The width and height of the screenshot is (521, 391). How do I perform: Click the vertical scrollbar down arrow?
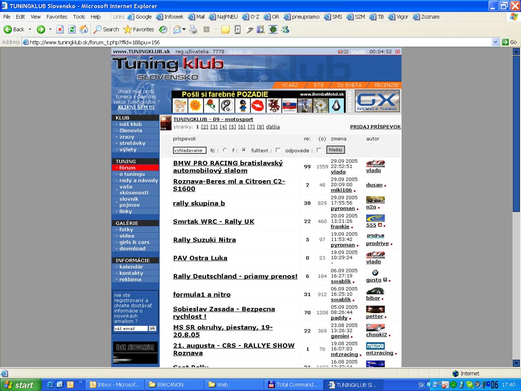[x=516, y=363]
